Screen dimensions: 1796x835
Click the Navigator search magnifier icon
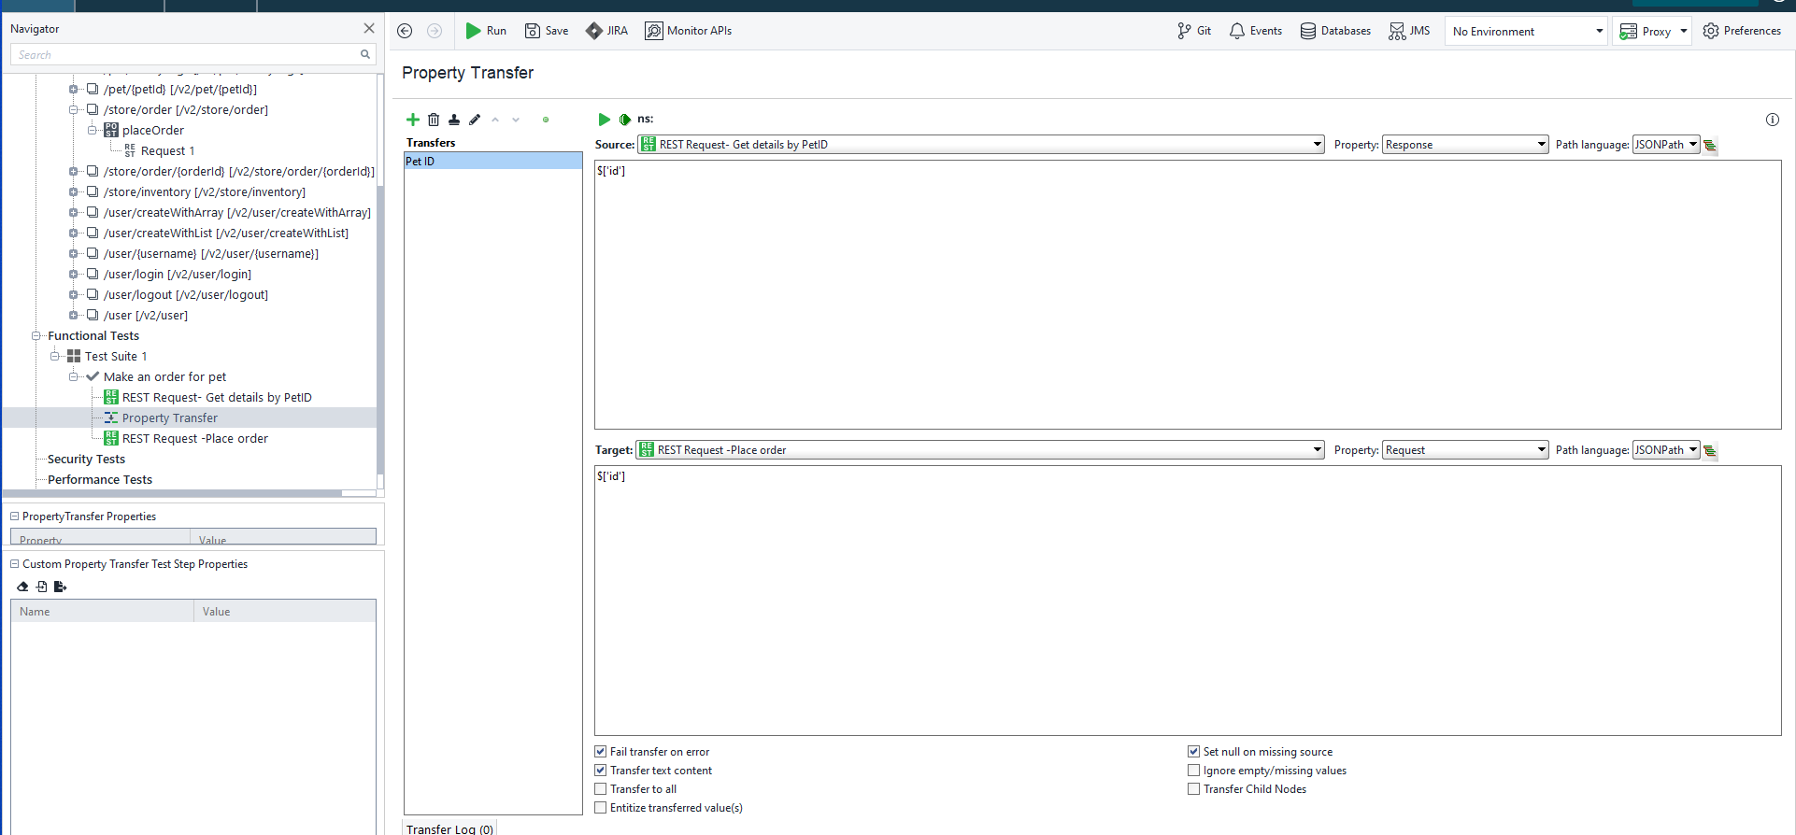pyautogui.click(x=365, y=54)
